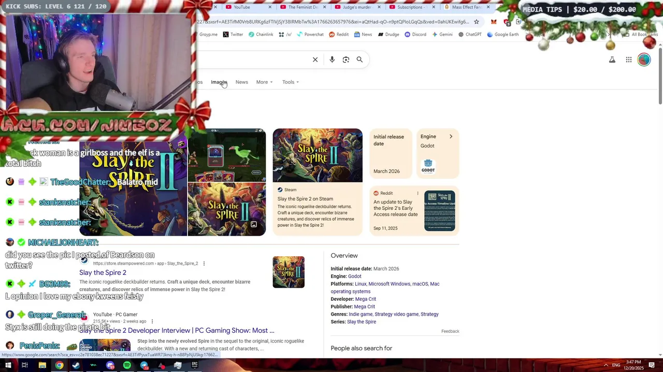This screenshot has height=372, width=663.
Task: Open Telegram from the taskbar
Action: (144, 365)
